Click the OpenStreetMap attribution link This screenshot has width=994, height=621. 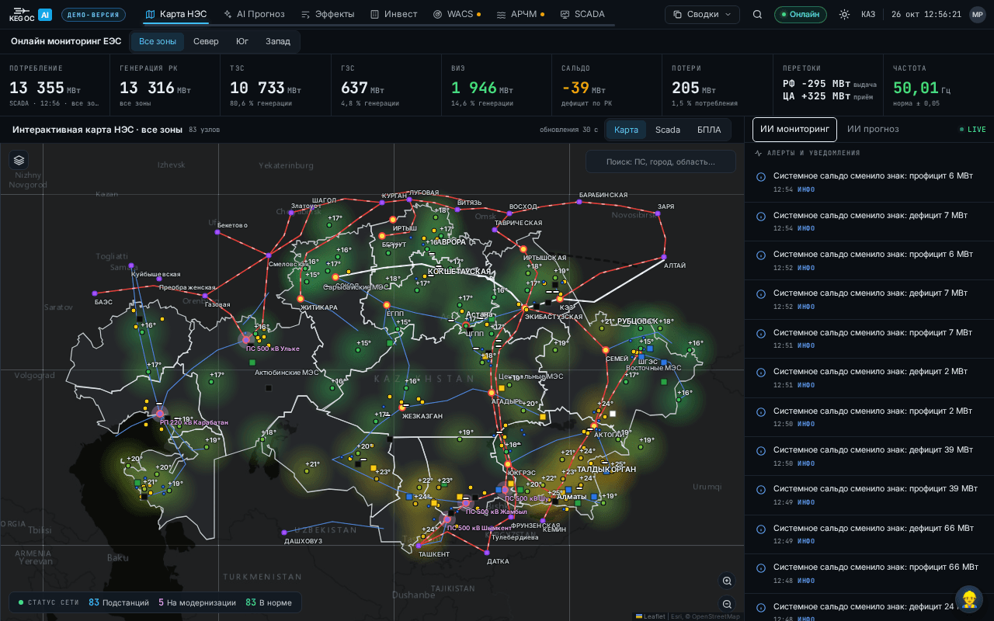[713, 616]
